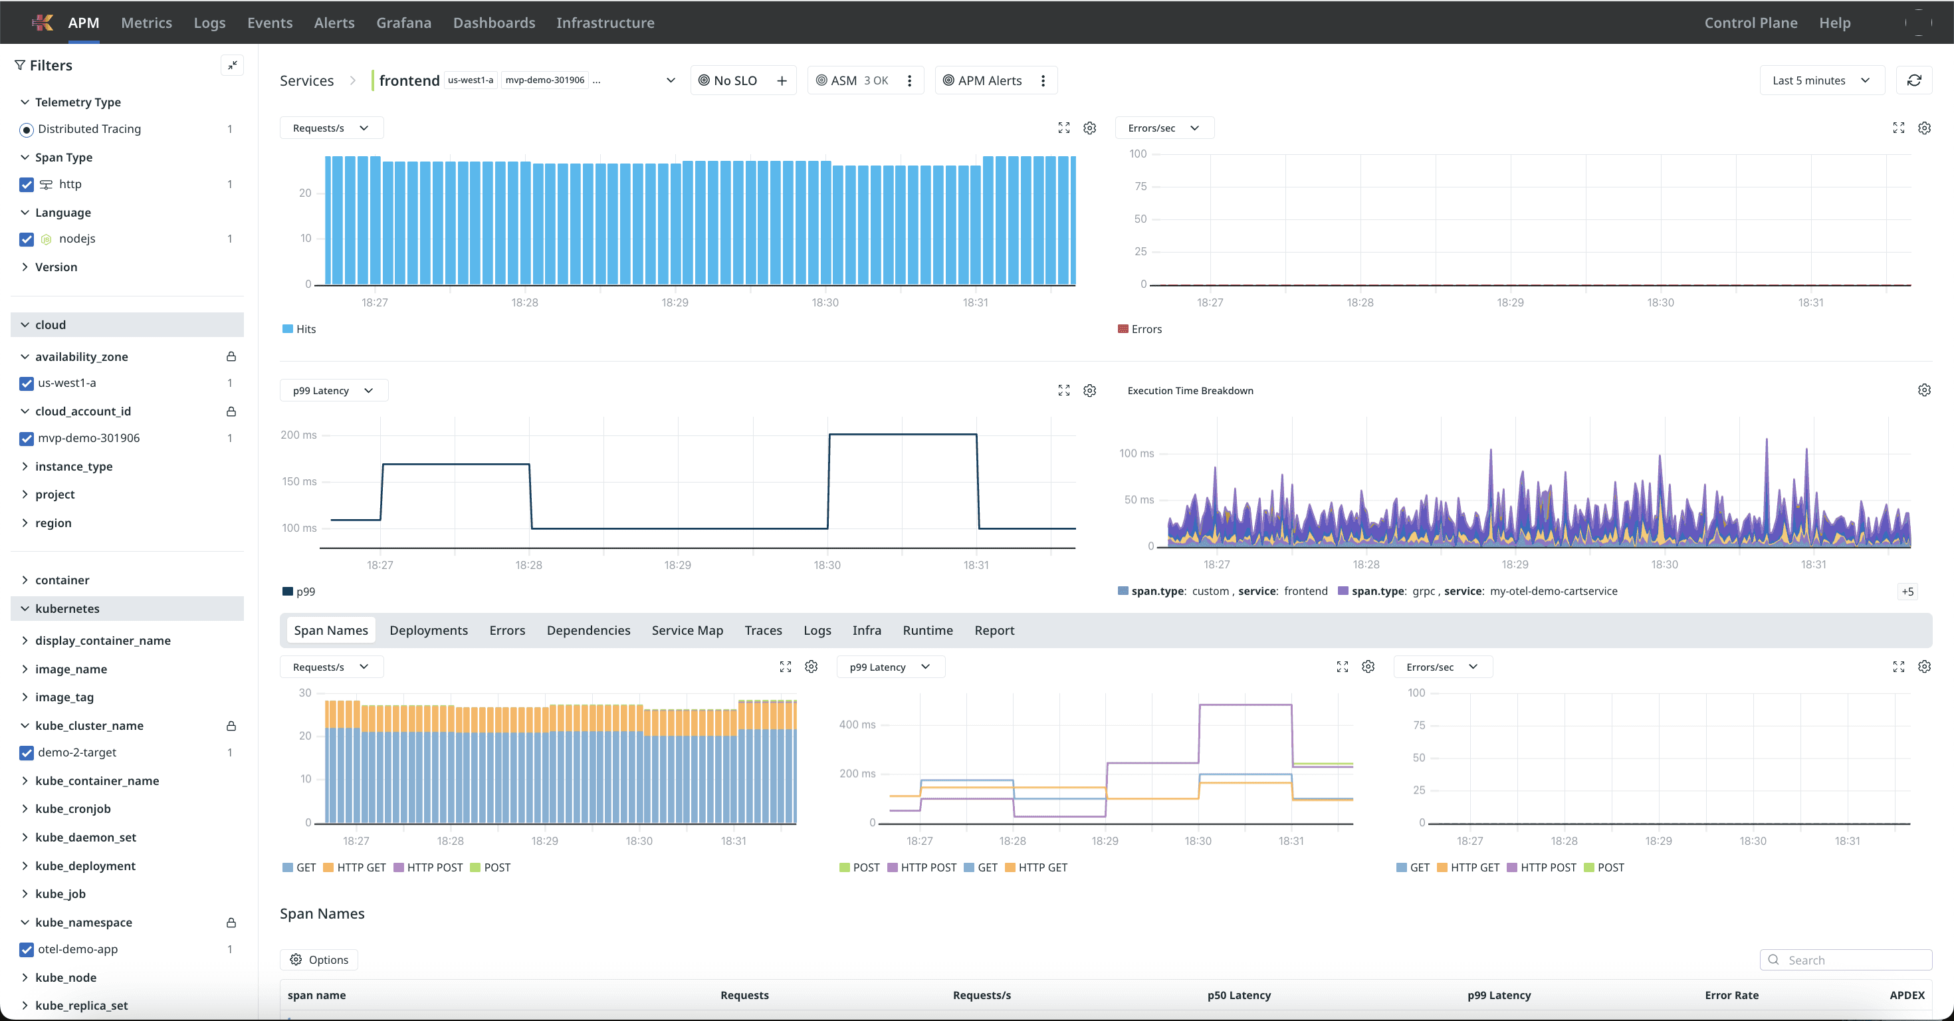The image size is (1954, 1021).
Task: Toggle the nodejs language checkbox
Action: click(x=27, y=239)
